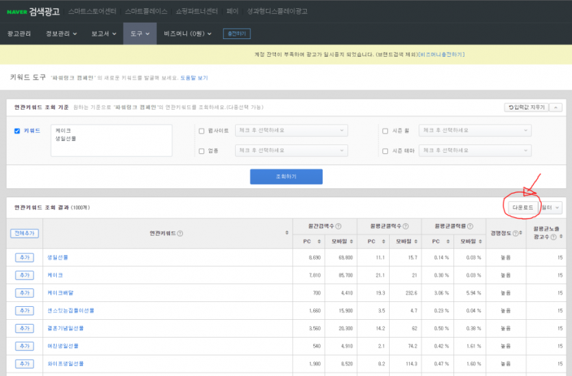Open the 정보관리 menu

pyautogui.click(x=61, y=34)
